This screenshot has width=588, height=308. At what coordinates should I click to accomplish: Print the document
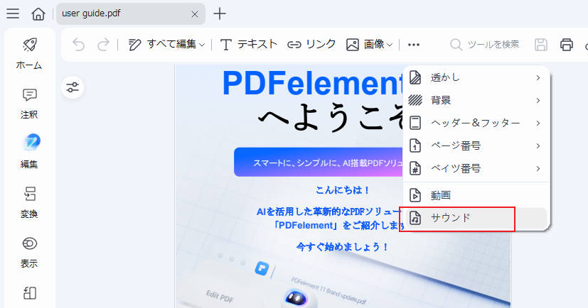566,45
